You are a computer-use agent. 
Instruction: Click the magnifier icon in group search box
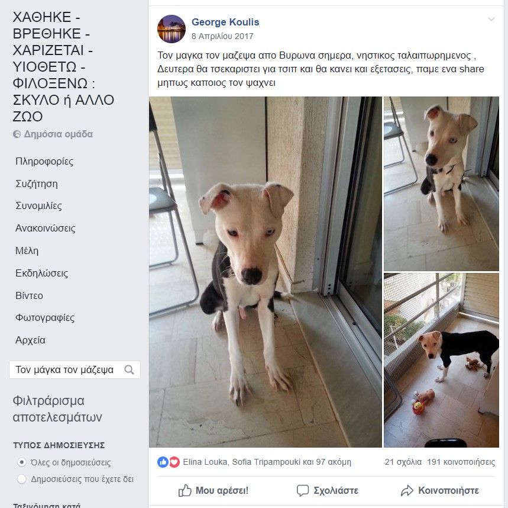(x=130, y=369)
